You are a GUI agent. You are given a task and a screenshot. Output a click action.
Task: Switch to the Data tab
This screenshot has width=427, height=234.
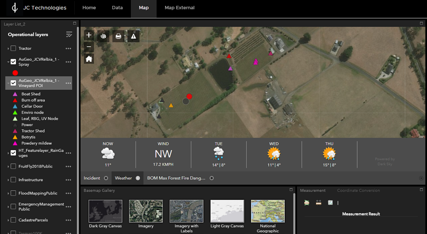click(117, 8)
